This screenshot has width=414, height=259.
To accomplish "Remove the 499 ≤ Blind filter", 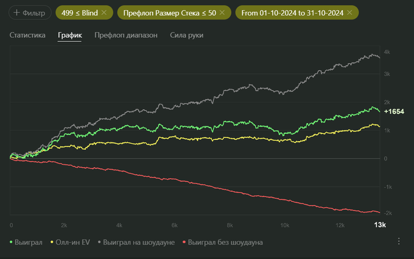I will [104, 12].
